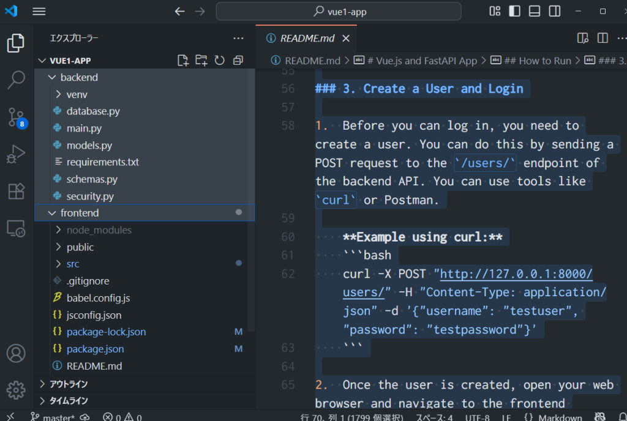The width and height of the screenshot is (627, 421).
Task: Go forward with the right arrow
Action: (200, 11)
